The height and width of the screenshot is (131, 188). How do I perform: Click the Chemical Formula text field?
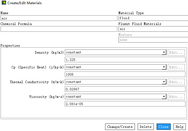(59, 29)
